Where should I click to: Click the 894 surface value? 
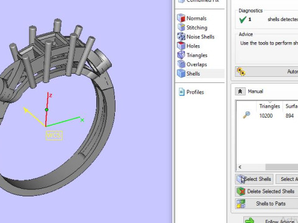click(289, 116)
